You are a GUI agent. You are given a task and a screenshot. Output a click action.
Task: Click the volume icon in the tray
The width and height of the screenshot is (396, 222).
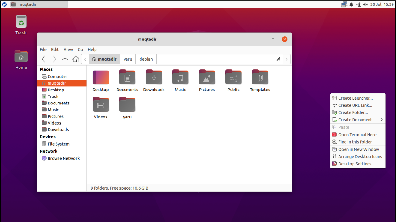[366, 4]
